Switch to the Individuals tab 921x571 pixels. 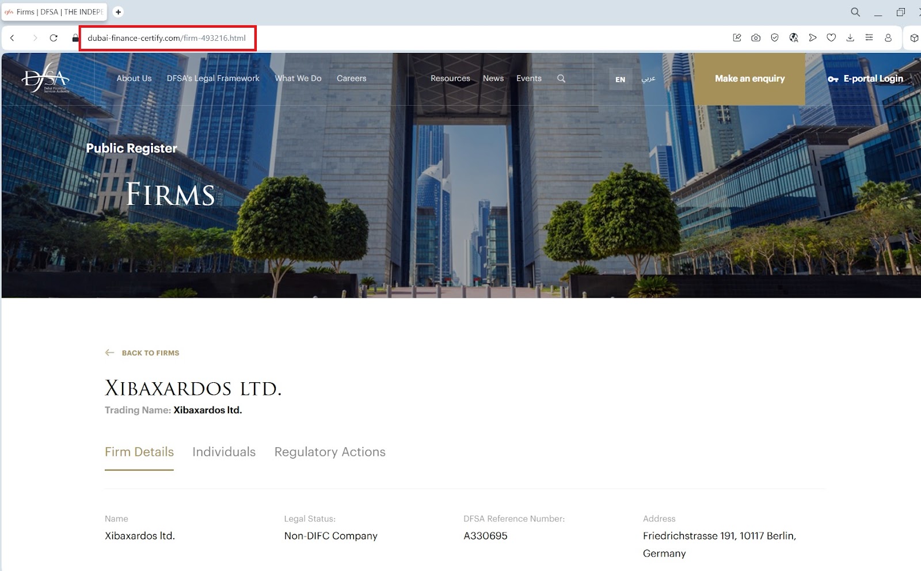(224, 452)
